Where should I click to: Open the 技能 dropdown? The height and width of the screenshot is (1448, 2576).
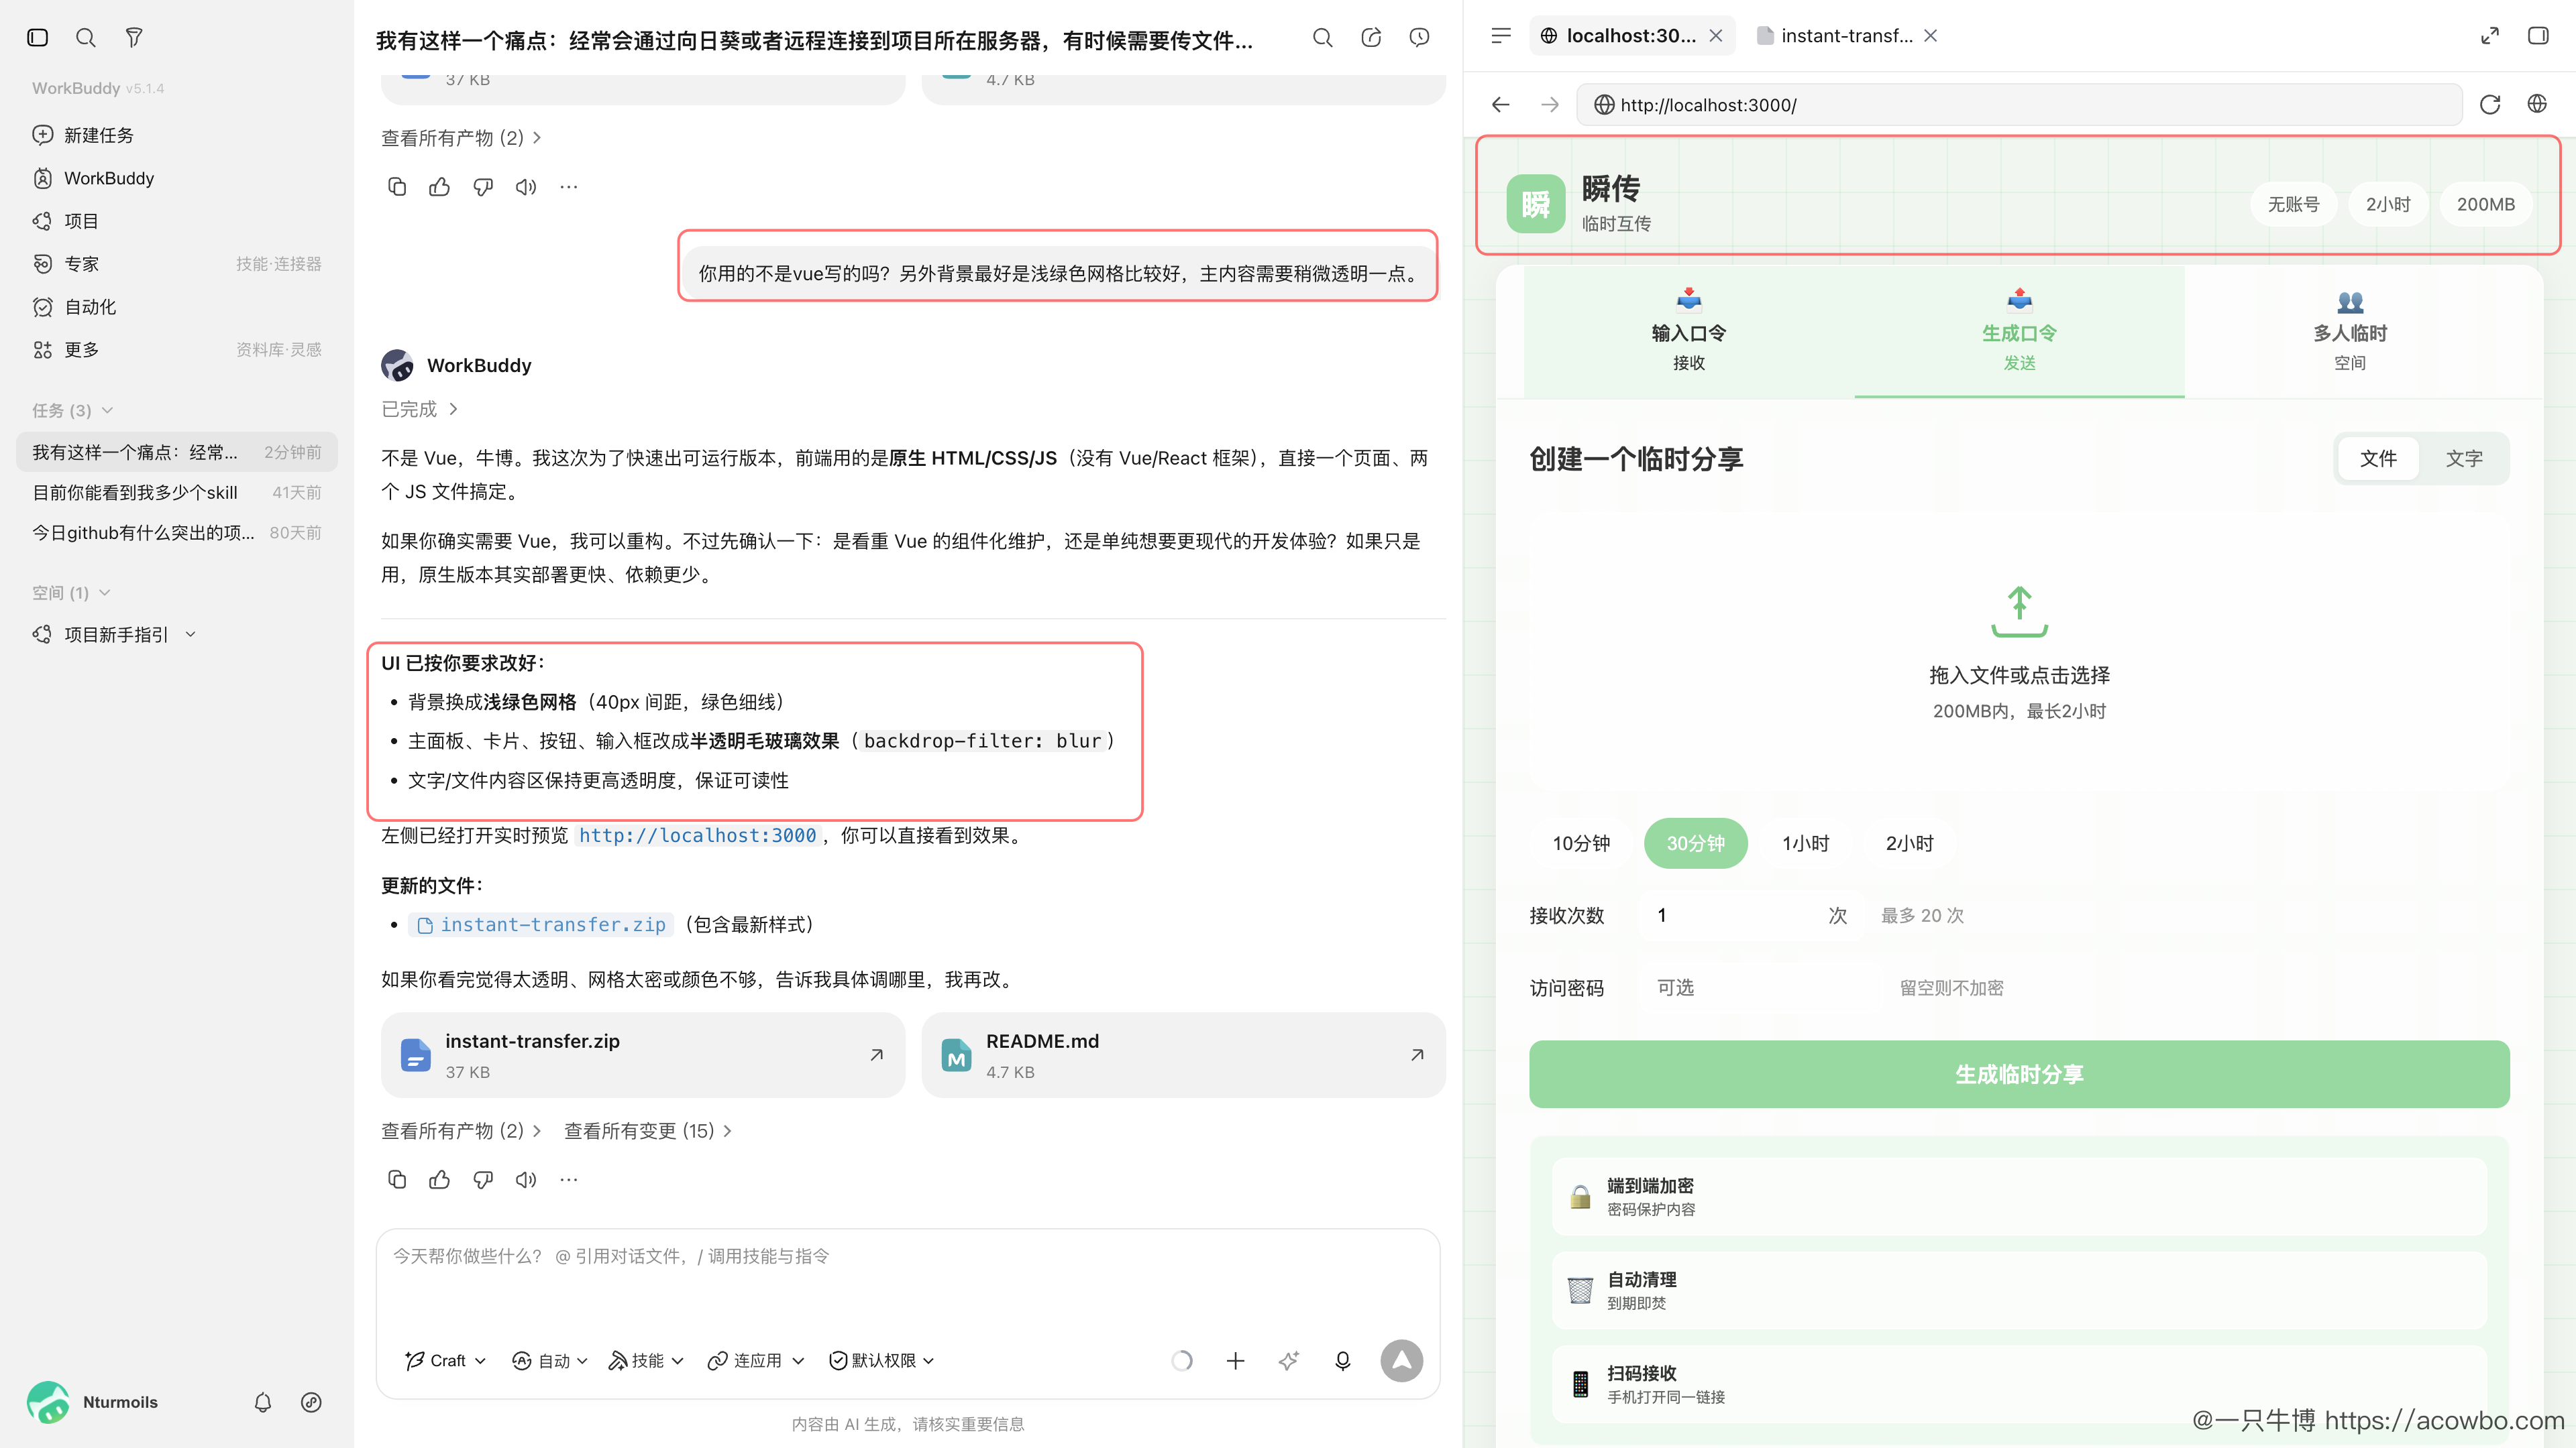click(646, 1361)
